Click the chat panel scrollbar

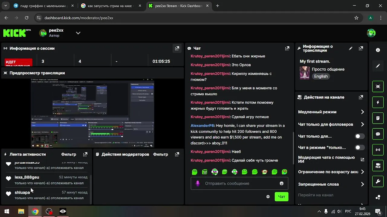(293, 148)
